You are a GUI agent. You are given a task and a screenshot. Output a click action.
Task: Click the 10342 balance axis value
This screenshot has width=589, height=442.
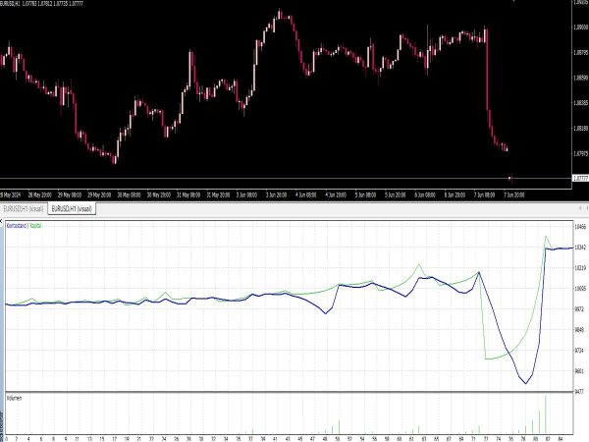[580, 248]
